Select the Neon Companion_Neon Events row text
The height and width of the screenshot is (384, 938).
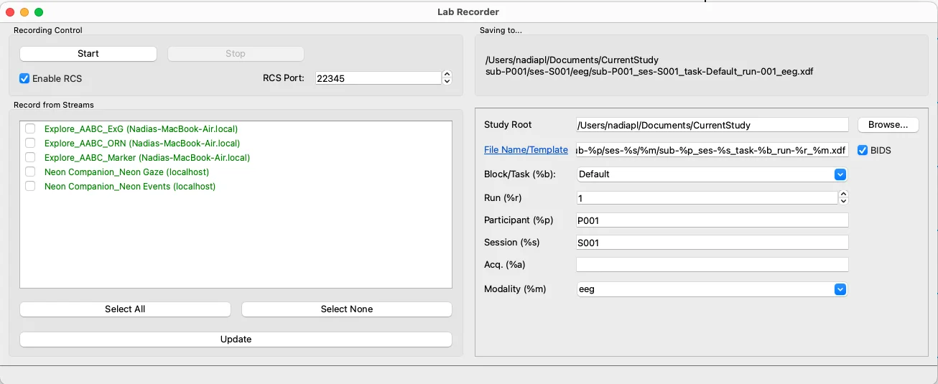coord(130,187)
